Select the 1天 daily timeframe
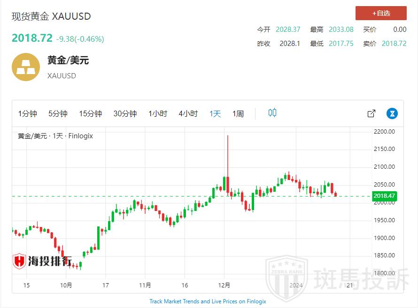Viewport: 418px width, 308px height. pyautogui.click(x=215, y=113)
